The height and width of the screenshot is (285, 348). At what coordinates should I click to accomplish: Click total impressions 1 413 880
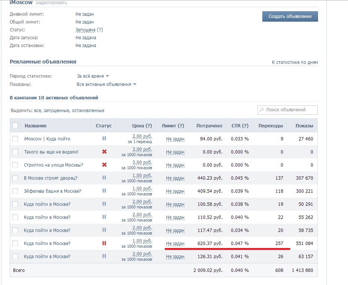[302, 270]
